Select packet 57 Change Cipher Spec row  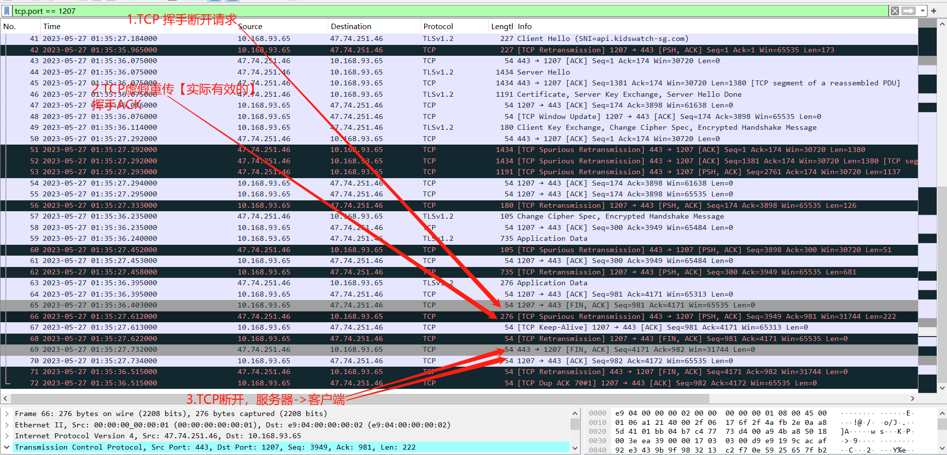point(459,216)
